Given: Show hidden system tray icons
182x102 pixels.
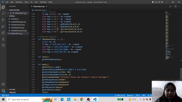Looking at the screenshot, I should tap(140, 99).
